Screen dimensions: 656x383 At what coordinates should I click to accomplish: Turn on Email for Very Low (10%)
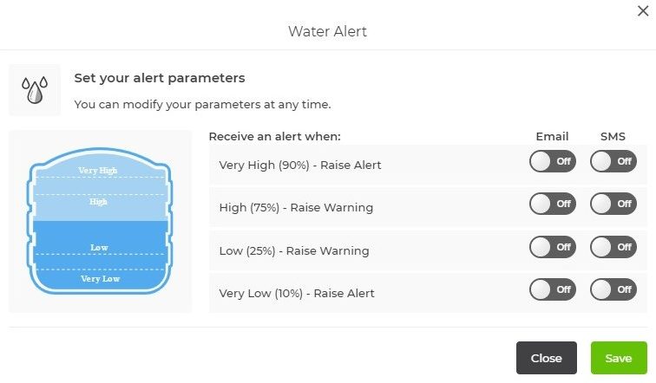click(552, 289)
